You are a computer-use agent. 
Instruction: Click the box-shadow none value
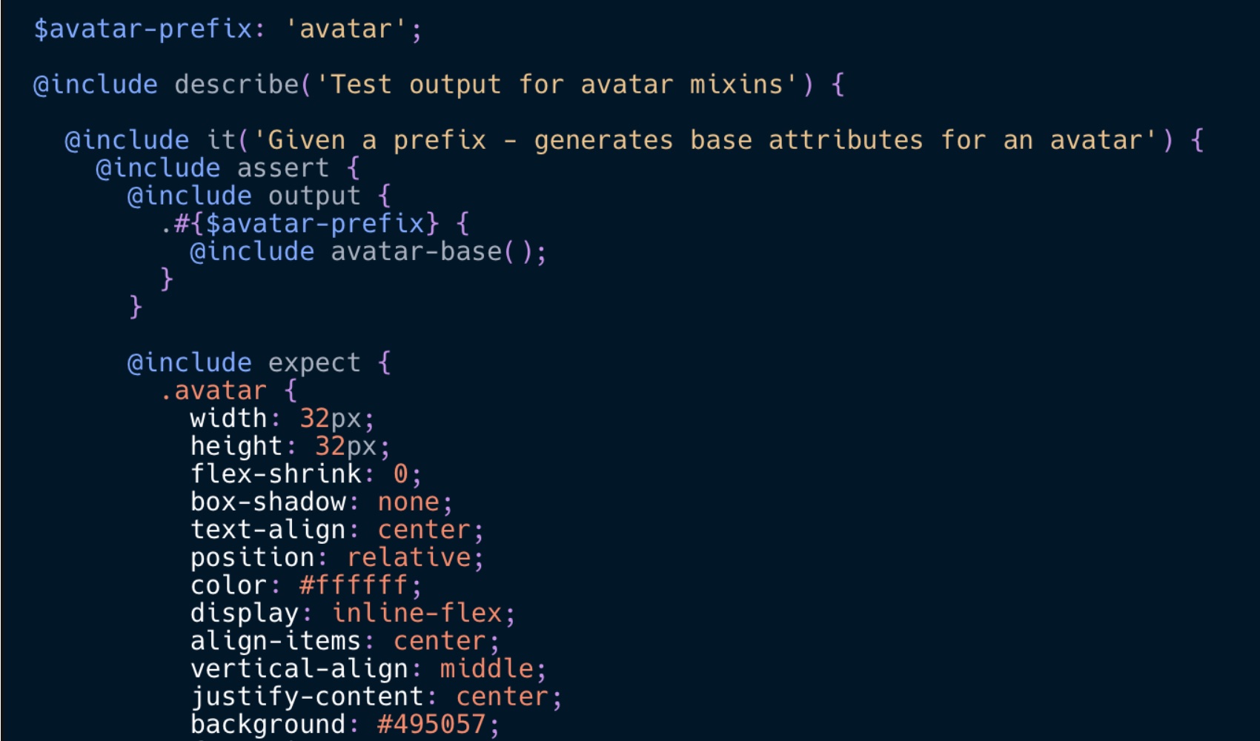(x=408, y=502)
